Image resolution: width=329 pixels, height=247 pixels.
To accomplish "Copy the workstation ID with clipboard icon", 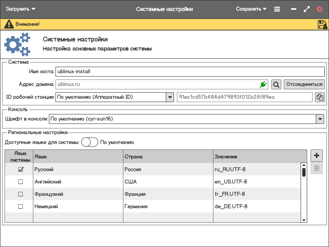I will click(x=320, y=97).
